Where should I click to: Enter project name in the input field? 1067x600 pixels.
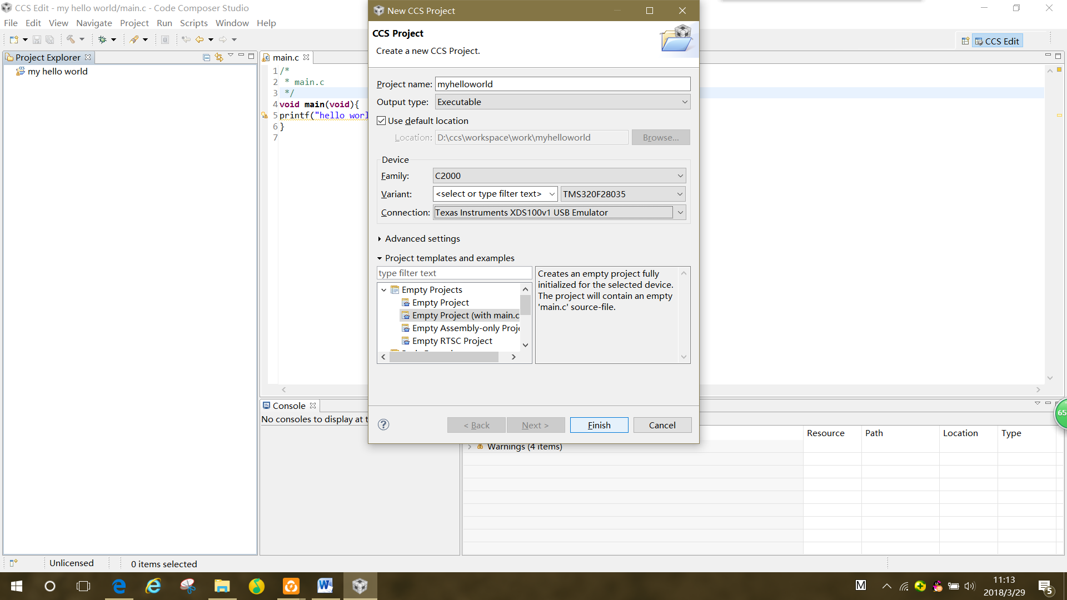click(562, 83)
